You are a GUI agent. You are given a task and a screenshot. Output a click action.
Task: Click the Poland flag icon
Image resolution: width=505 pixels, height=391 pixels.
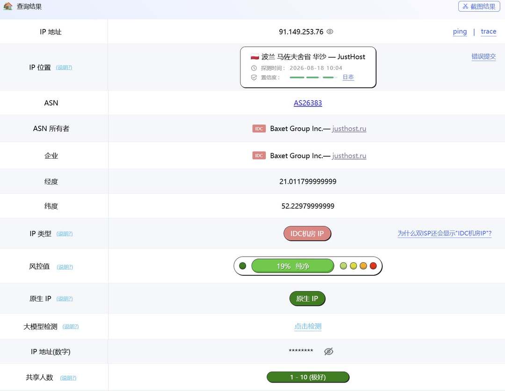(255, 57)
